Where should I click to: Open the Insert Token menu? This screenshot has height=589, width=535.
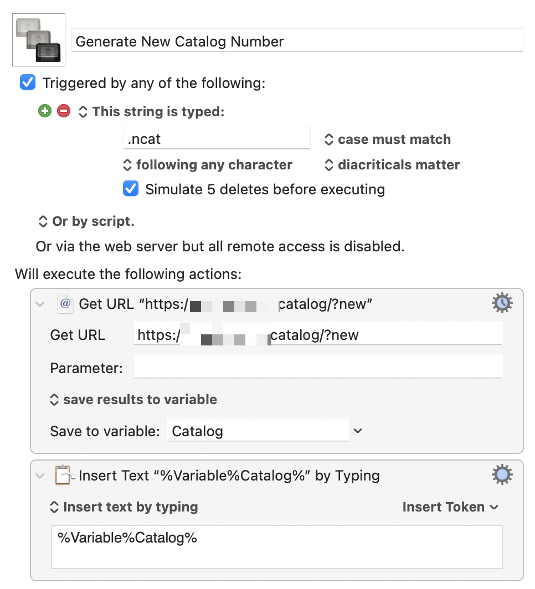pos(450,507)
